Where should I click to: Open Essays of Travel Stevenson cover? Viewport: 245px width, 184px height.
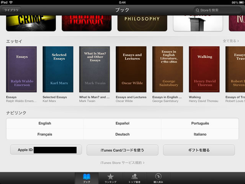point(235,69)
